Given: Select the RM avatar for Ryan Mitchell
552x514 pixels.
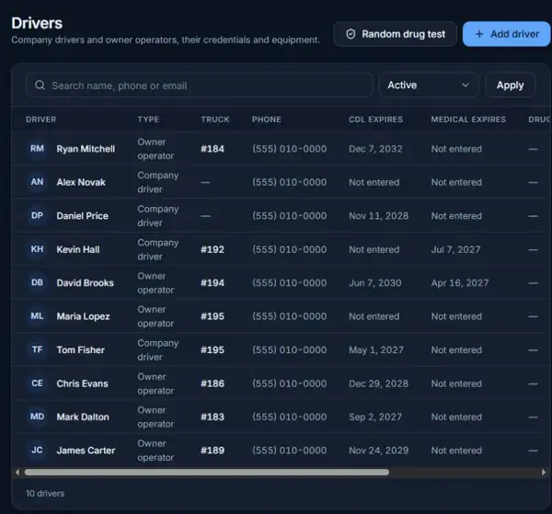Looking at the screenshot, I should [37, 149].
